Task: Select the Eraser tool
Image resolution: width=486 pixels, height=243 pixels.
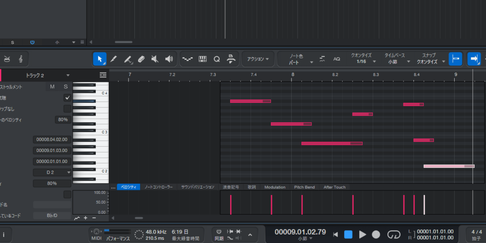Action: tap(141, 59)
